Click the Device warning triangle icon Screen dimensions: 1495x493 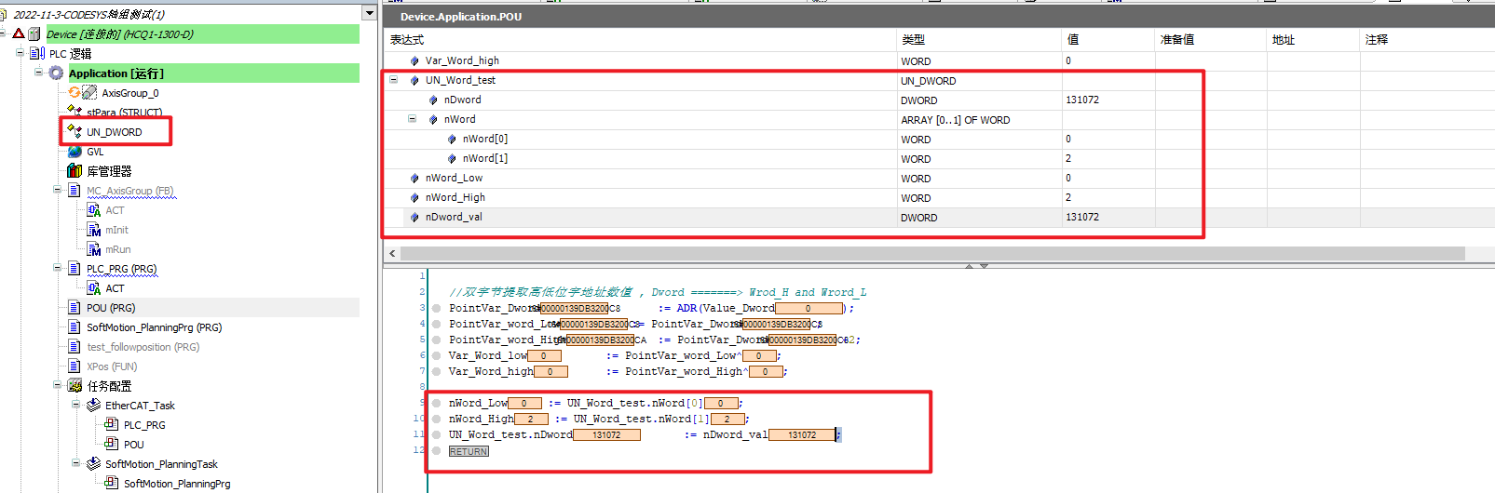[x=18, y=34]
